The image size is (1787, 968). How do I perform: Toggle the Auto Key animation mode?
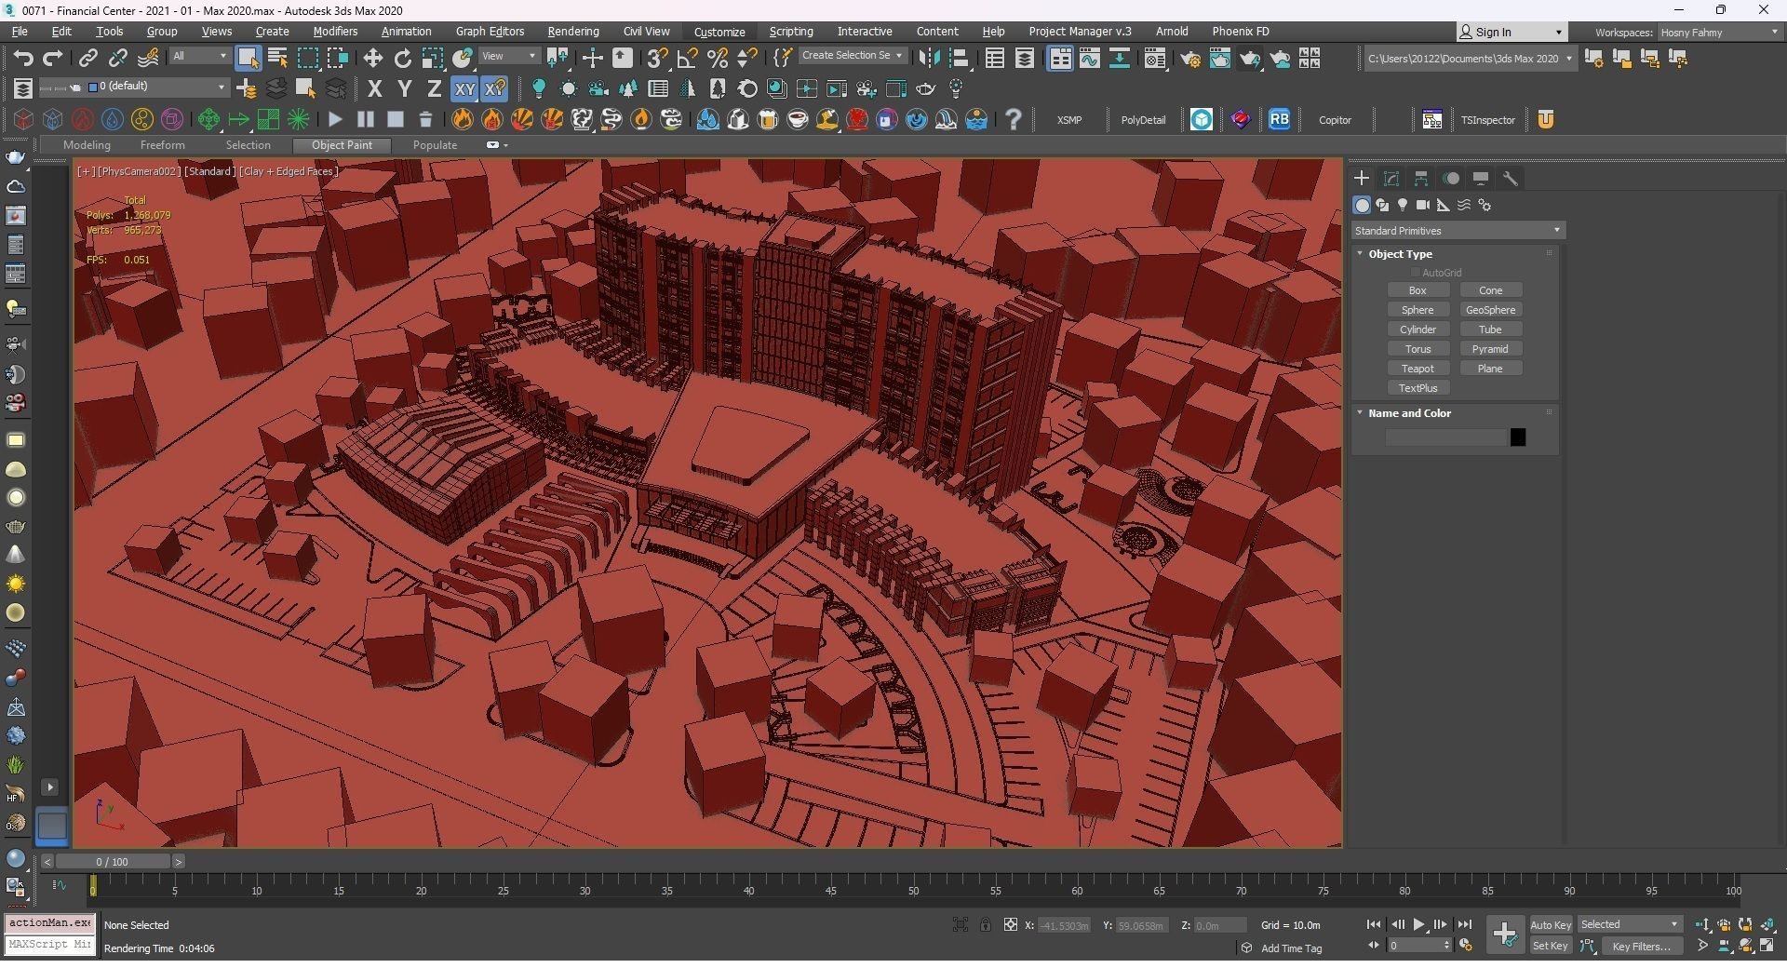point(1550,925)
